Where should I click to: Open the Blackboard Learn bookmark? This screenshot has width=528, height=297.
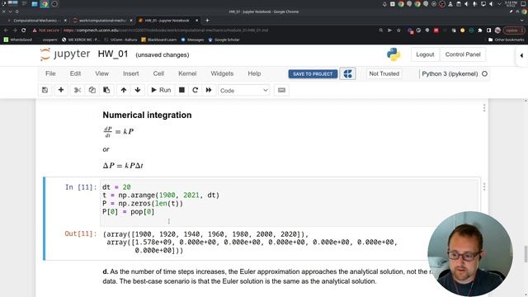point(158,40)
